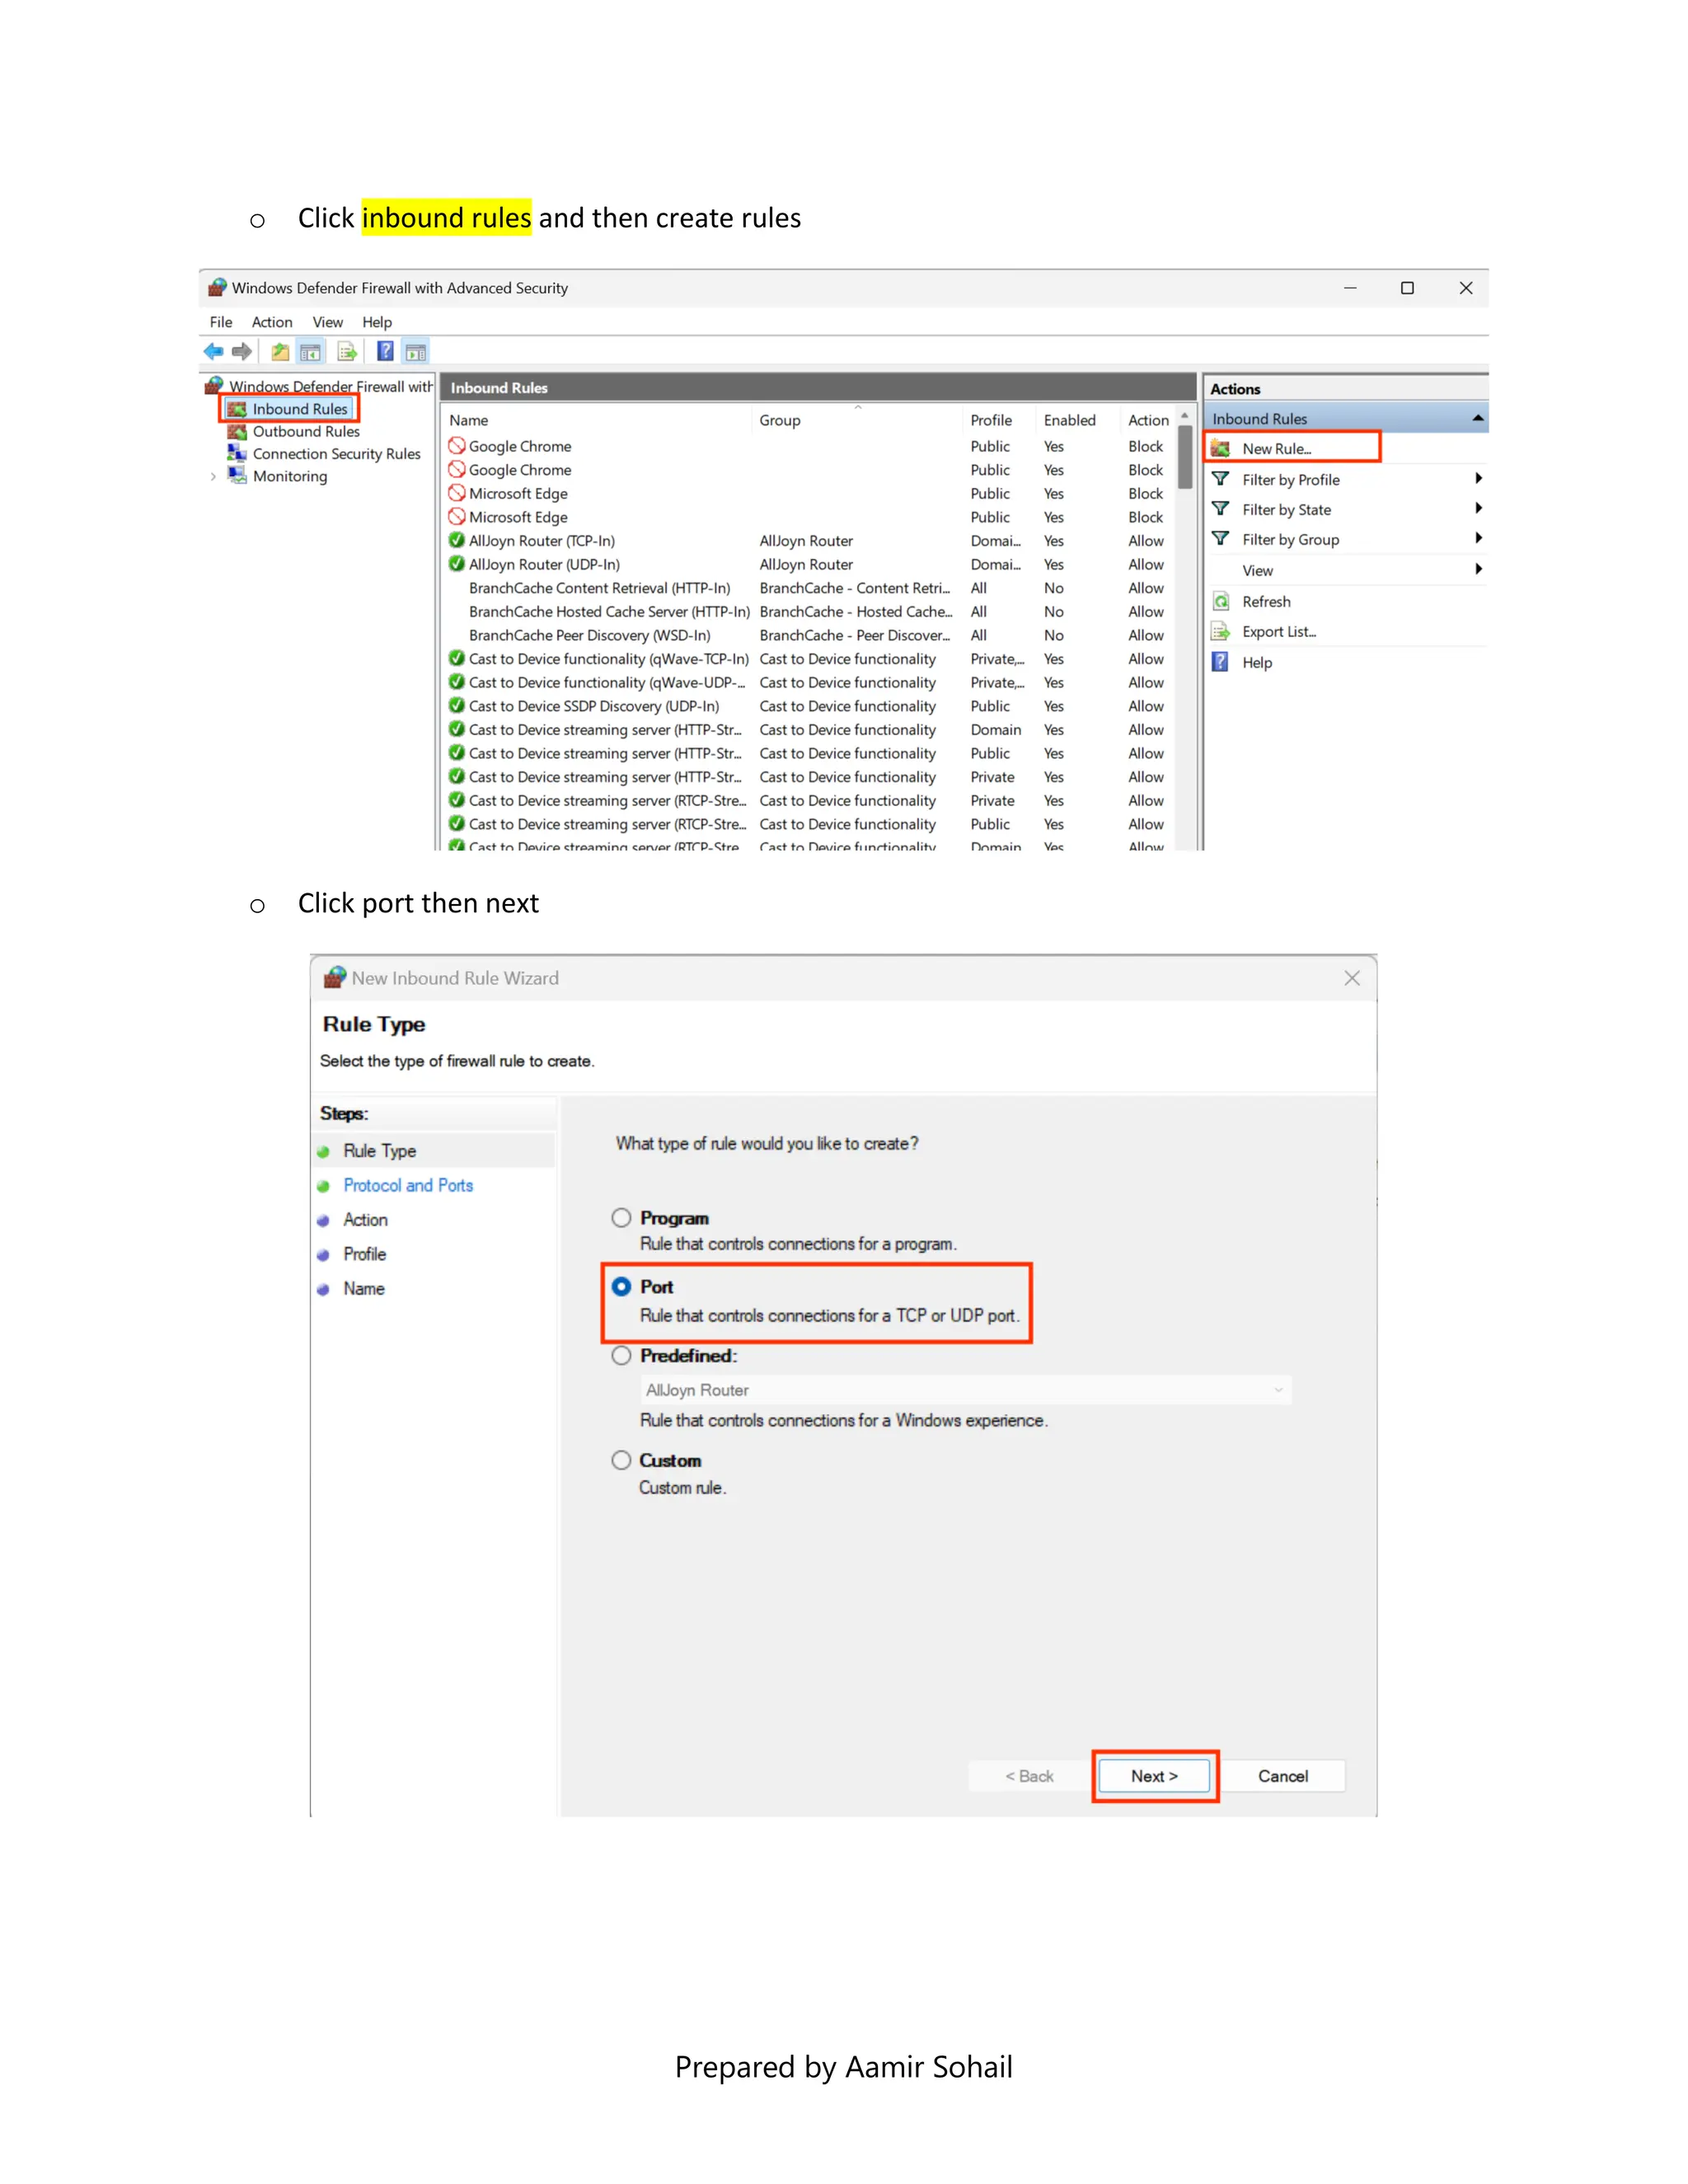This screenshot has height=2184, width=1688.
Task: Click the Outbound Rules tree icon
Action: click(237, 431)
